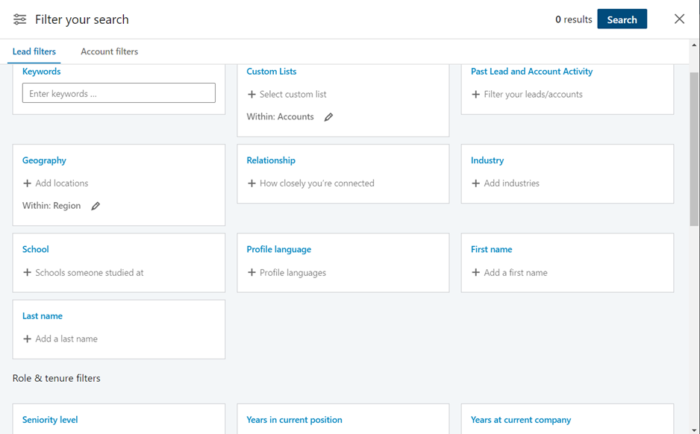Edit the Within: Accounts setting with the pencil icon
Viewport: 700px width, 434px height.
(328, 117)
